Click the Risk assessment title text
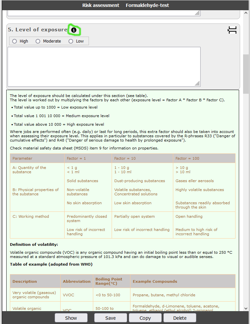The width and height of the screenshot is (250, 324). click(101, 5)
